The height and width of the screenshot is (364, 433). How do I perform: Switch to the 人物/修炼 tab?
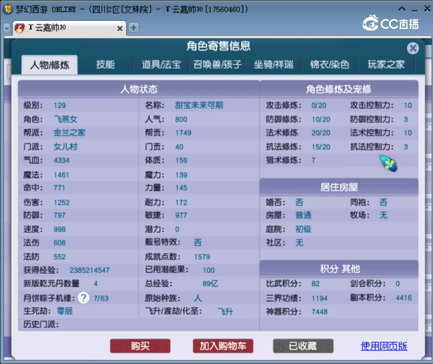pos(49,65)
